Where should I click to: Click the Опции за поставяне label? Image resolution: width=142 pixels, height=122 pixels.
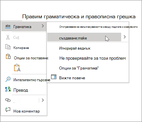[x=31, y=58]
